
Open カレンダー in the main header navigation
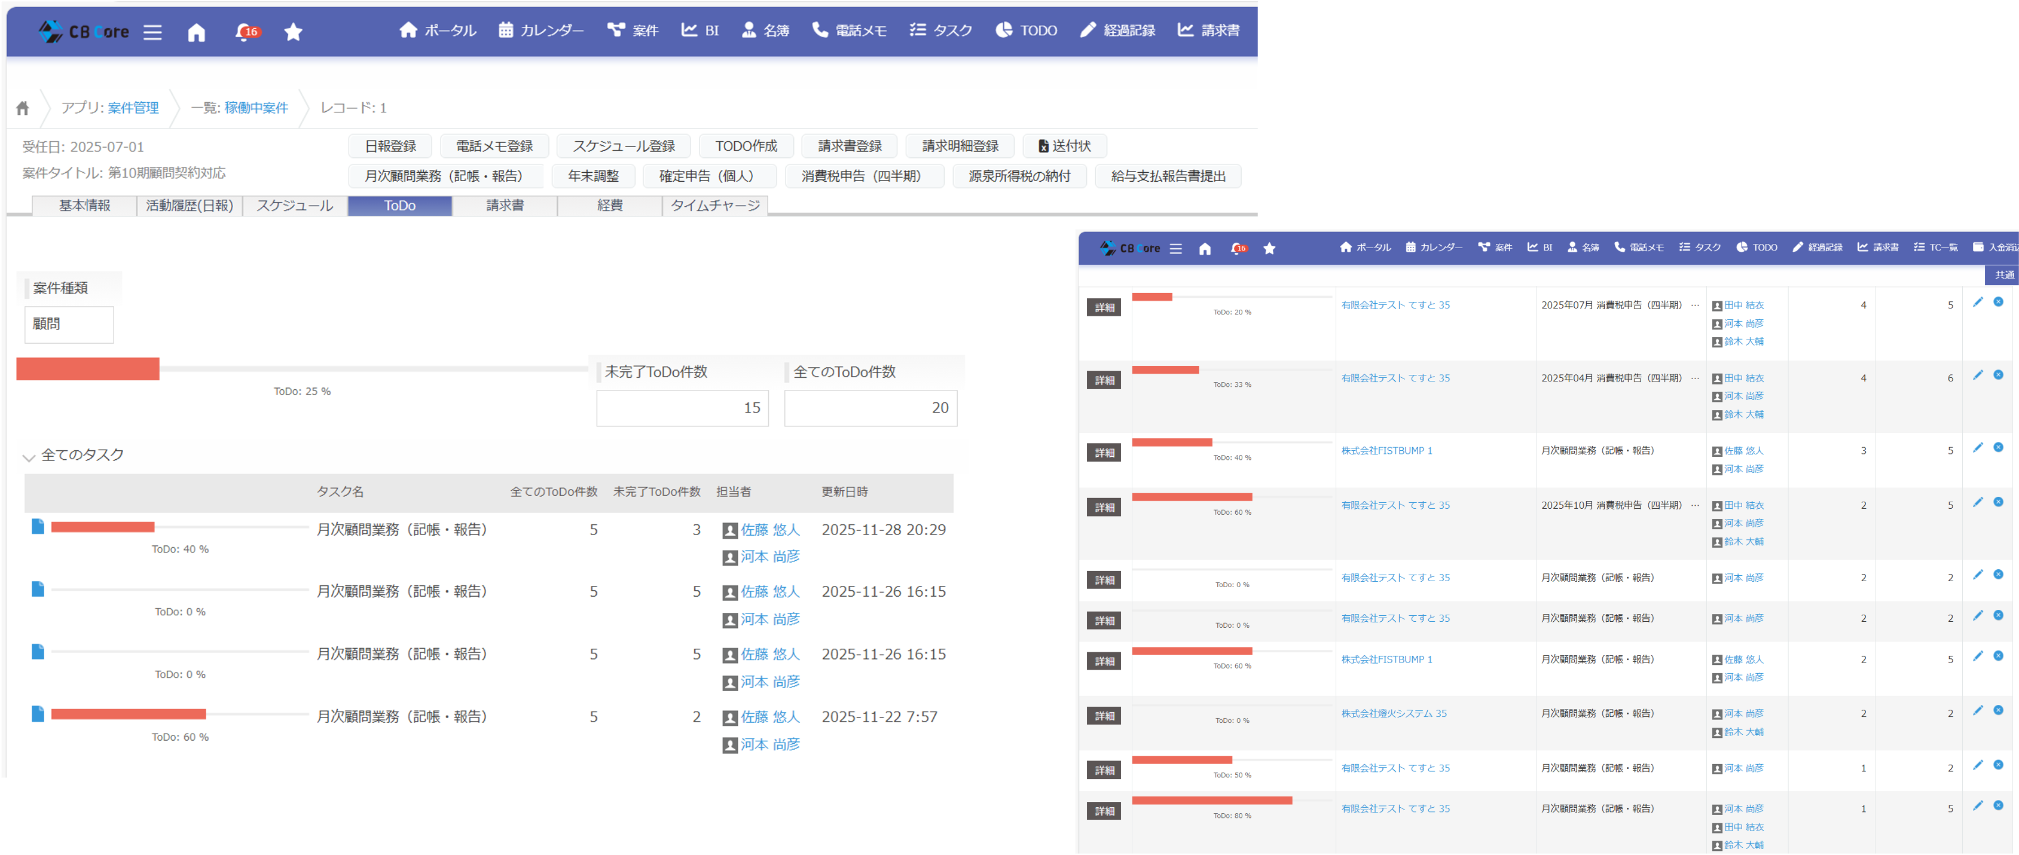pos(541,30)
